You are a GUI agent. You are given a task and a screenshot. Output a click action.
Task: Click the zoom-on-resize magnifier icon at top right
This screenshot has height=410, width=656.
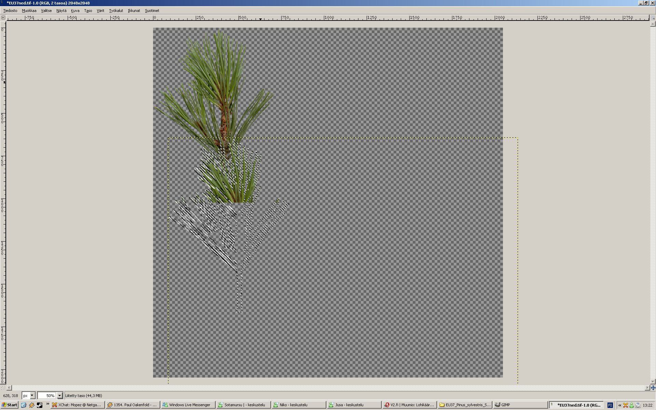pos(653,18)
